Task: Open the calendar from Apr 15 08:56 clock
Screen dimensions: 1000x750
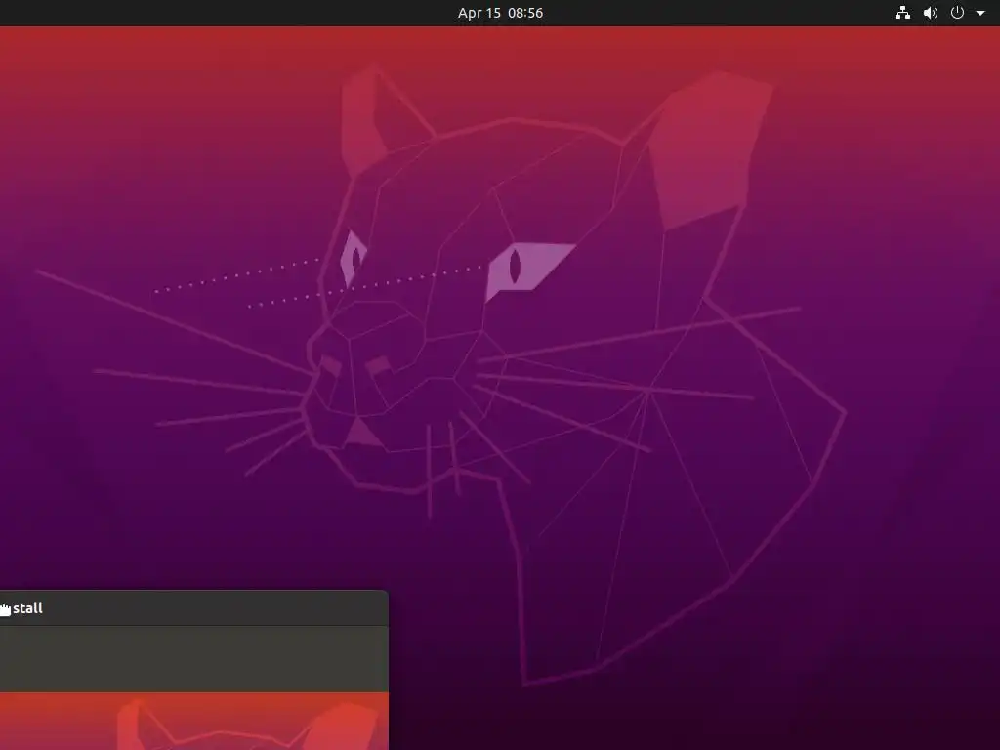Action: coord(500,13)
